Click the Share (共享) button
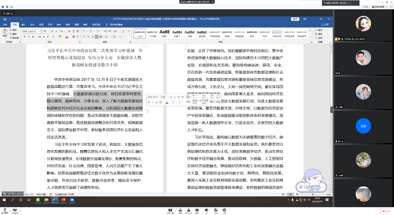 tap(325, 25)
